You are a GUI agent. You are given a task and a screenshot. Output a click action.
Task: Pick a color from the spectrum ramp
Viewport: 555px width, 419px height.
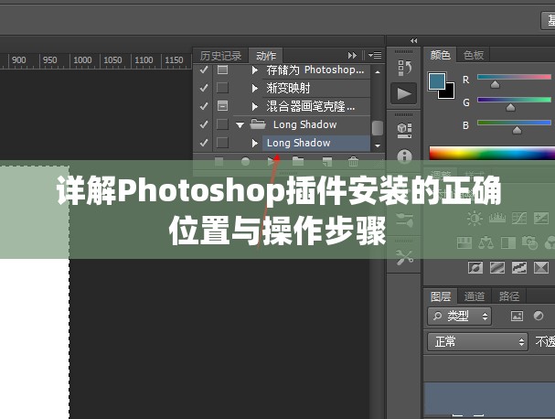click(x=492, y=154)
